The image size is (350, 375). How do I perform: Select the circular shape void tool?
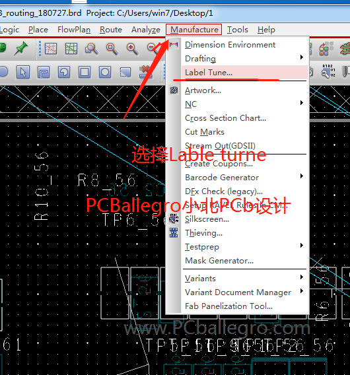coord(105,72)
